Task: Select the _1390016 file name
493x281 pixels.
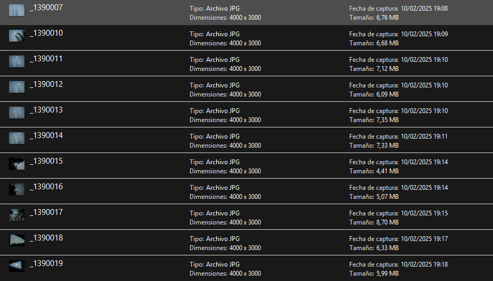Action: [x=46, y=187]
